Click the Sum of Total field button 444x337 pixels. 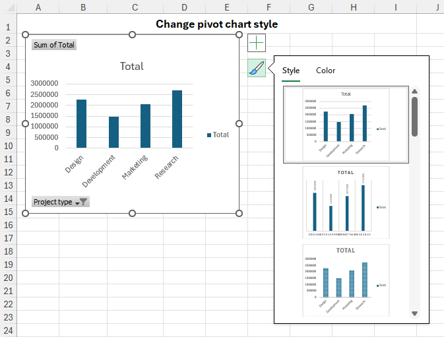click(x=54, y=45)
